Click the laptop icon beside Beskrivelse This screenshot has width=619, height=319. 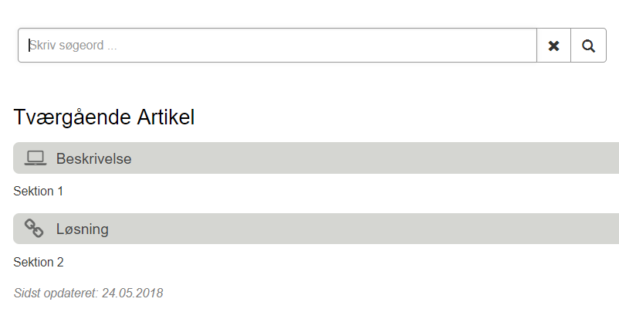click(35, 158)
